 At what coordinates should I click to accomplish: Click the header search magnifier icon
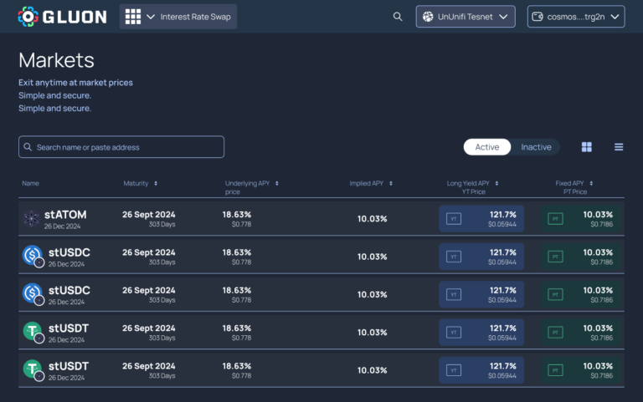398,17
